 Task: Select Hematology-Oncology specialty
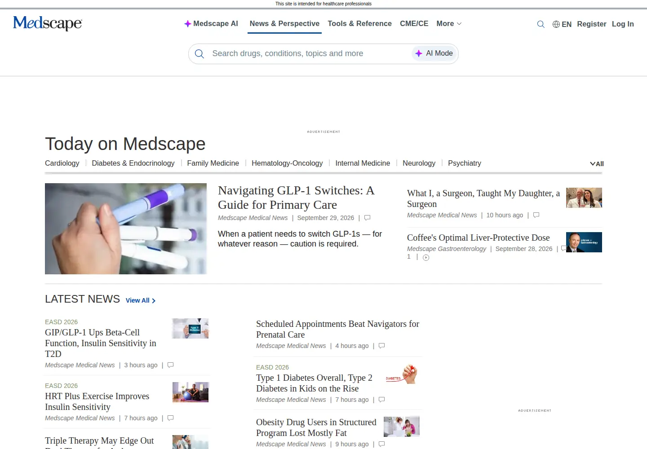tap(287, 163)
